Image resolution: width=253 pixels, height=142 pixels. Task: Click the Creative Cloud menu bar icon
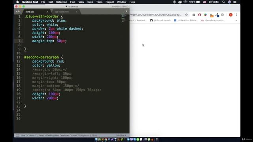click(x=180, y=2)
